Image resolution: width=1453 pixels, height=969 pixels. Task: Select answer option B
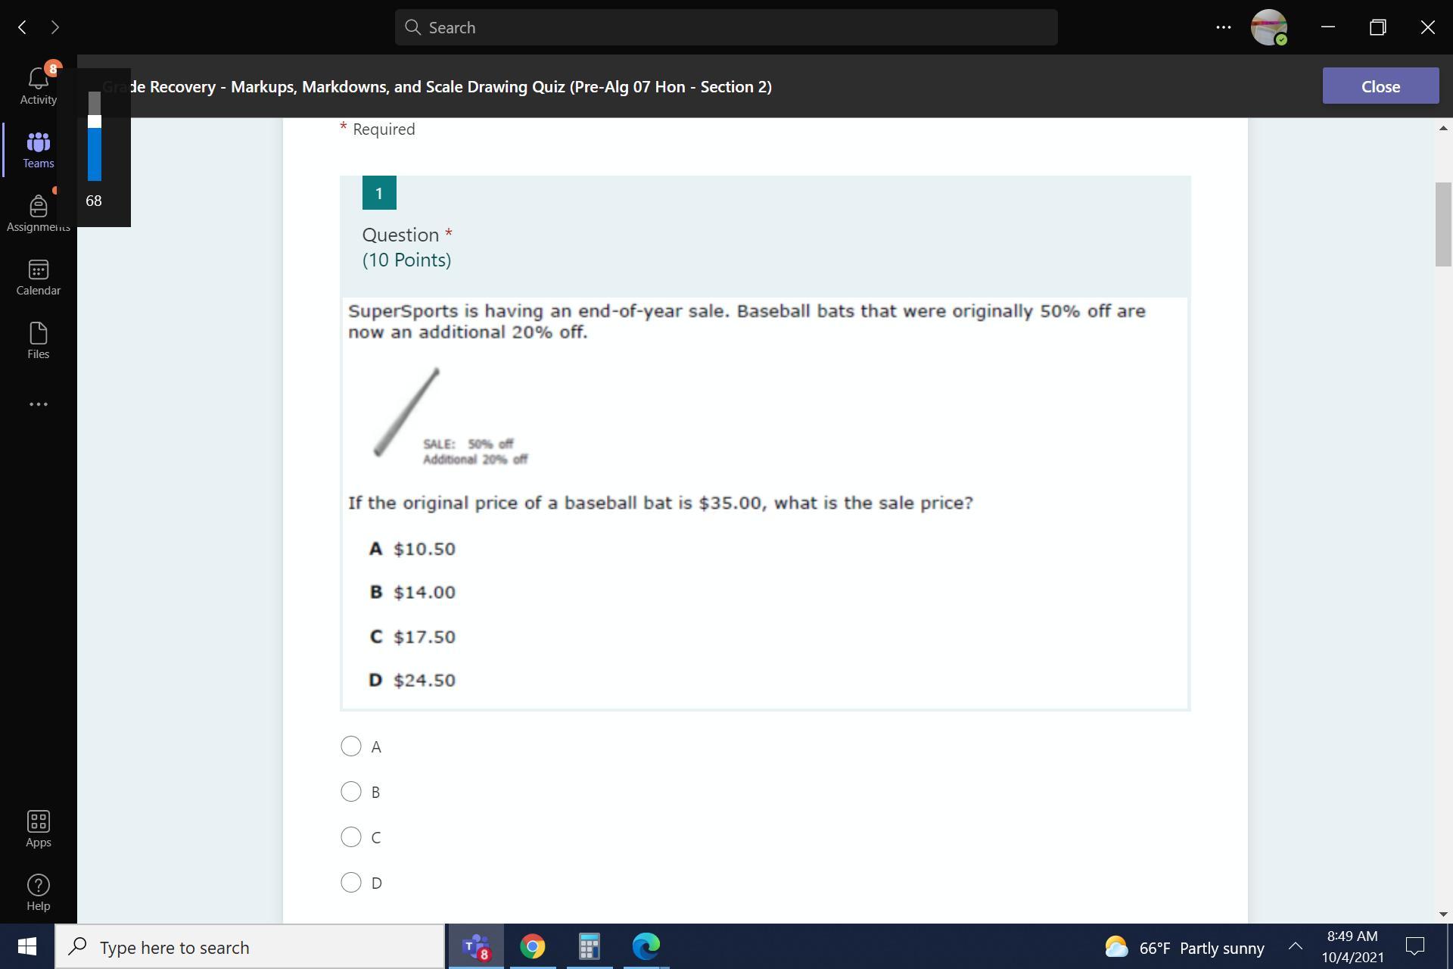click(x=351, y=792)
